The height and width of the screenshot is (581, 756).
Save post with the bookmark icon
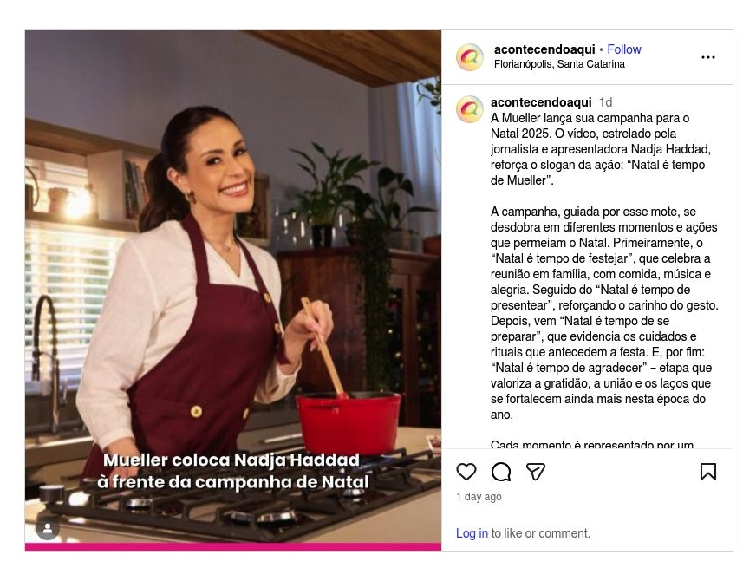click(707, 472)
